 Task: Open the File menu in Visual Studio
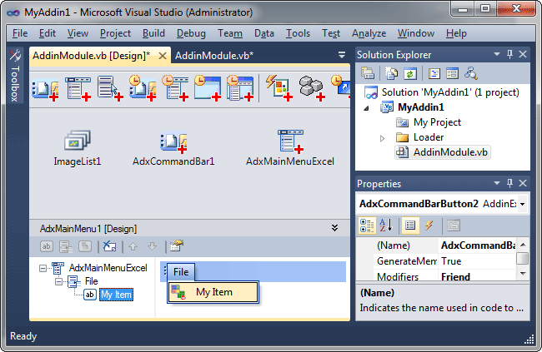[20, 33]
